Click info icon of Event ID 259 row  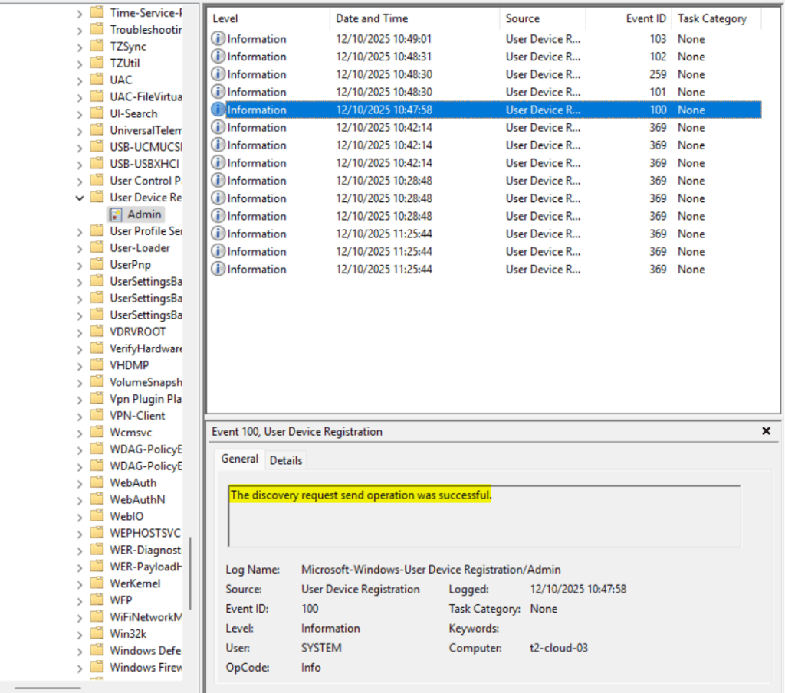218,74
